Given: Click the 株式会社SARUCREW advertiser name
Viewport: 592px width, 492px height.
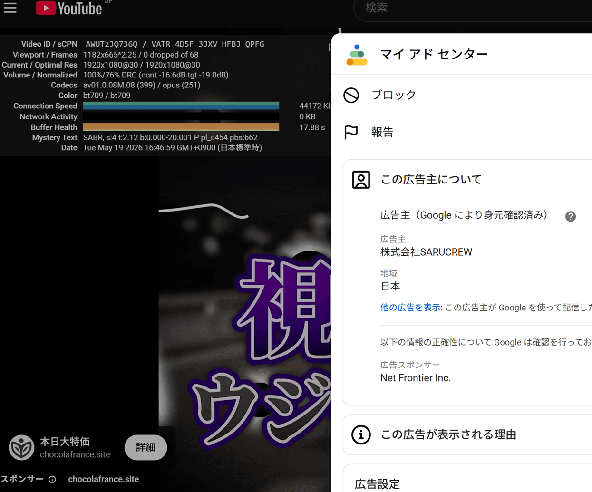Looking at the screenshot, I should coord(427,252).
